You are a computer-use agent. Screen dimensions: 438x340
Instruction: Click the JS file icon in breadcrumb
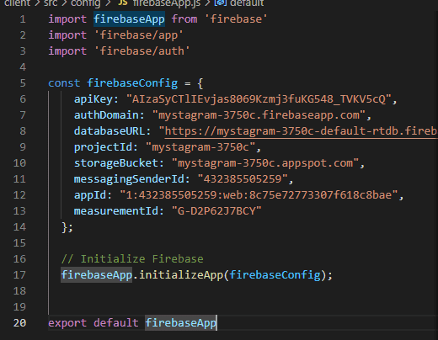point(122,3)
